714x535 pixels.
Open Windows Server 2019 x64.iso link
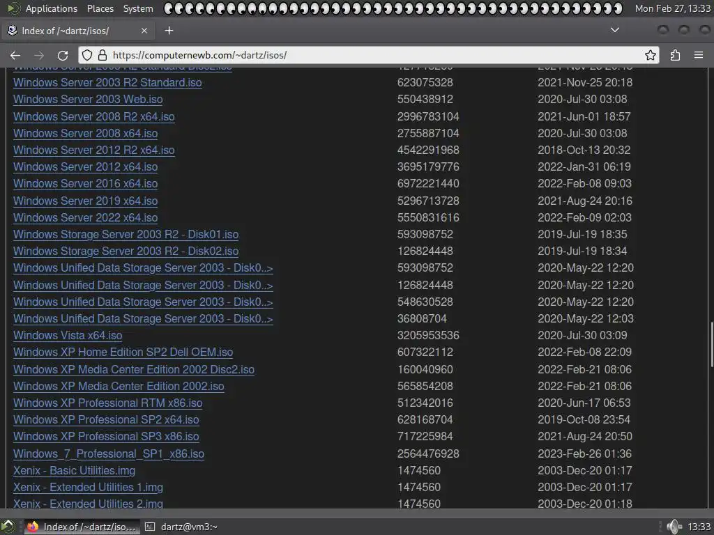86,201
